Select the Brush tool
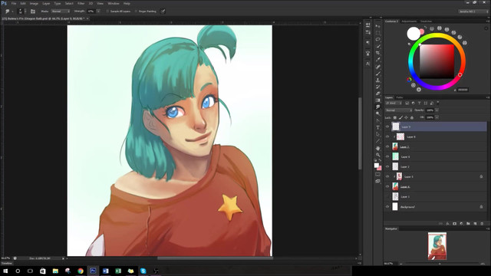This screenshot has width=491, height=276. coord(378,74)
